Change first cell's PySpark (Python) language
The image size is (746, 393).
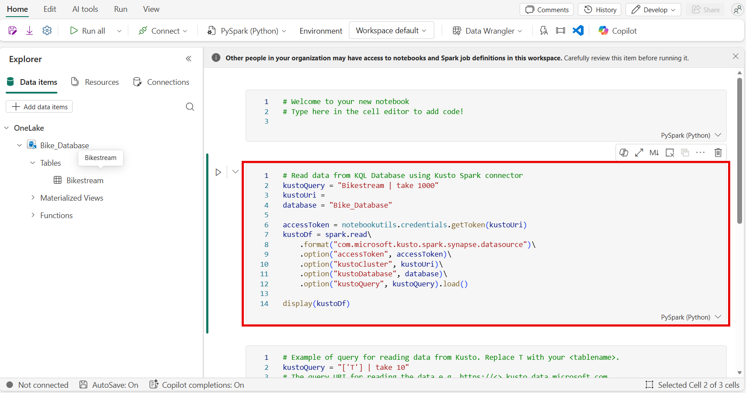click(691, 136)
